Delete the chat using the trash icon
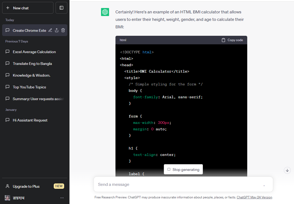 point(63,30)
